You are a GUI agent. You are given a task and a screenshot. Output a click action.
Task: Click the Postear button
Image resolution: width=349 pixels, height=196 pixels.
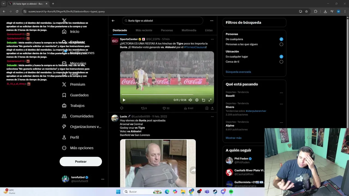coord(81,161)
